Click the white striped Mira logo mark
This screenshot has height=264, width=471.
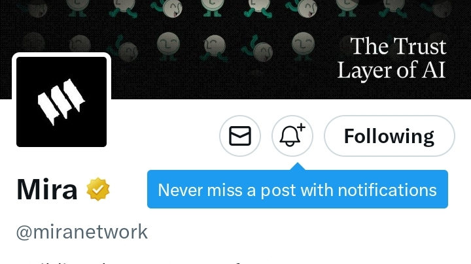click(x=61, y=101)
